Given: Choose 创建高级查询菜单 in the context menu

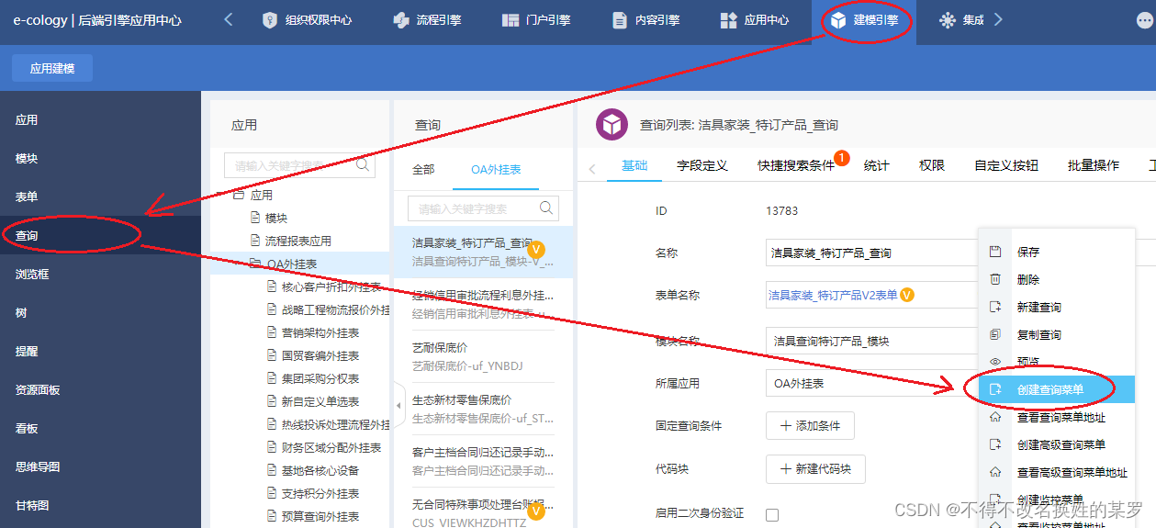Looking at the screenshot, I should click(1057, 444).
